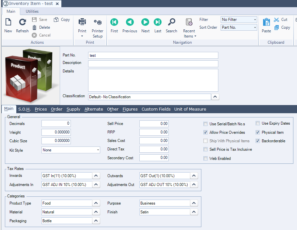
Task: Expand the Classification lookup arrow
Action: [215, 97]
